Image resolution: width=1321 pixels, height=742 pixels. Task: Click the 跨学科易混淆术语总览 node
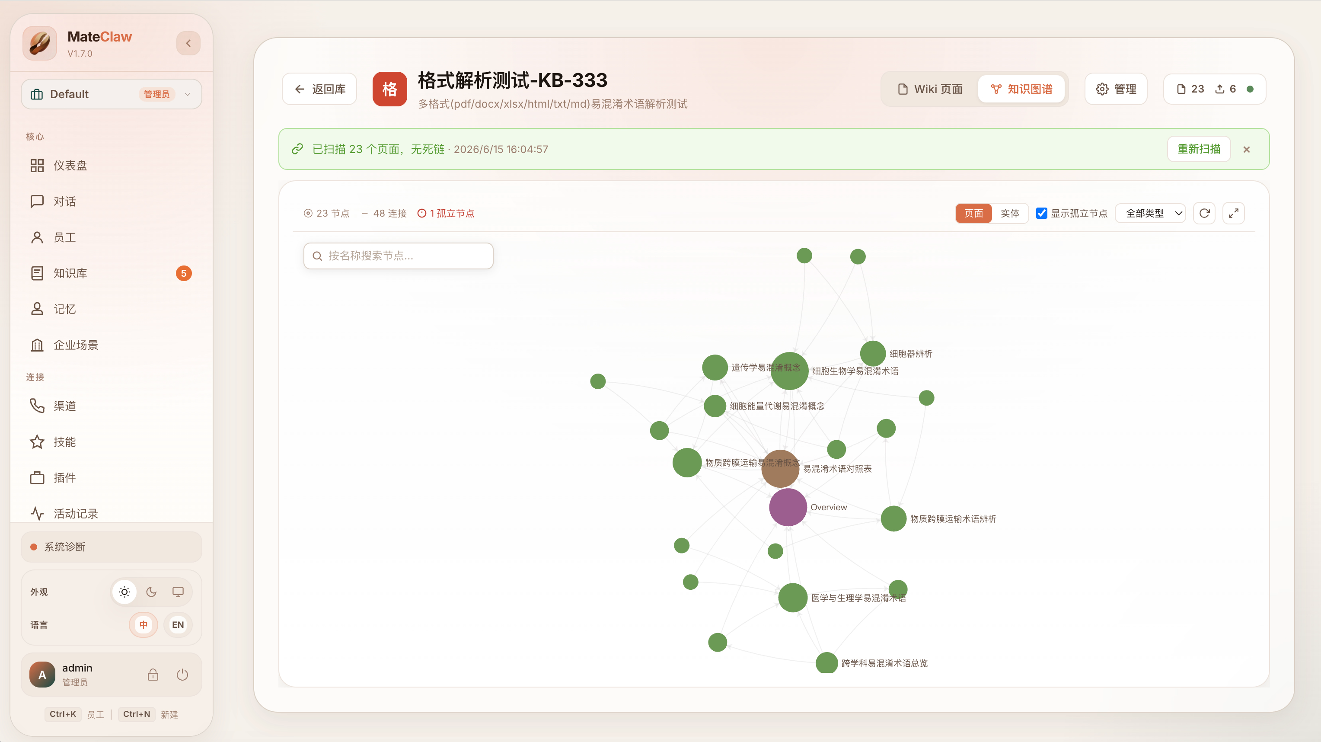point(826,663)
